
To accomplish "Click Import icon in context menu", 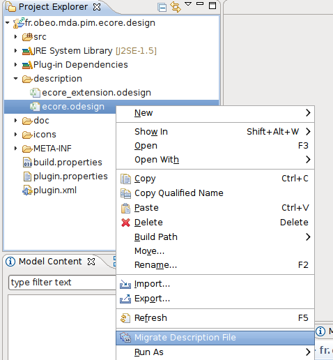I will (125, 284).
